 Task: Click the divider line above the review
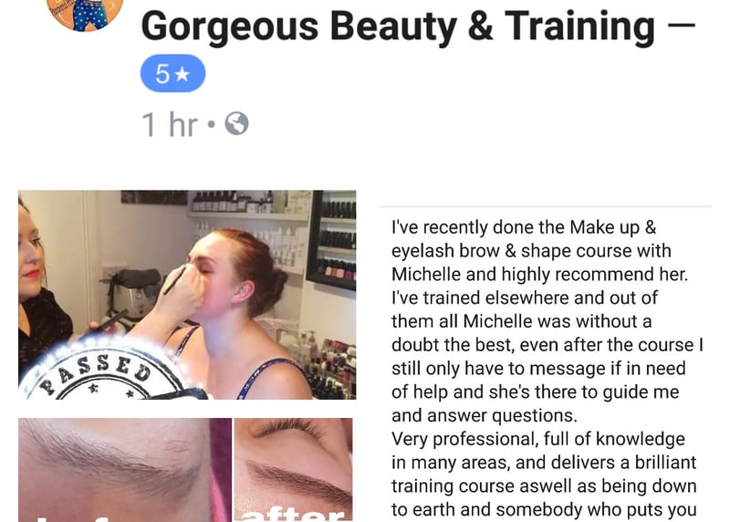pos(546,206)
